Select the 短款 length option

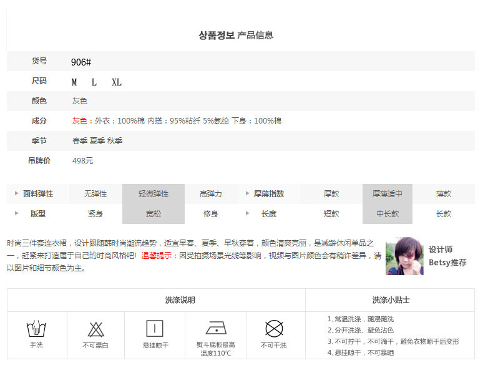tap(331, 213)
